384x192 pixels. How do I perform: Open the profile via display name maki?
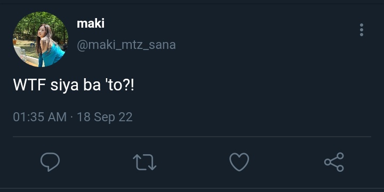(x=91, y=23)
